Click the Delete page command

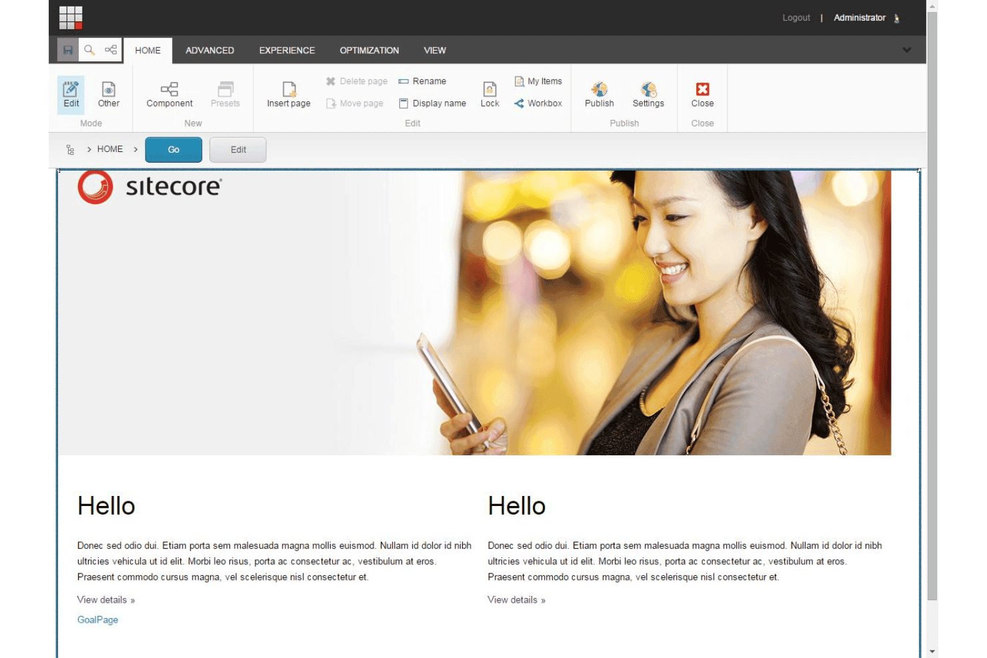point(357,81)
